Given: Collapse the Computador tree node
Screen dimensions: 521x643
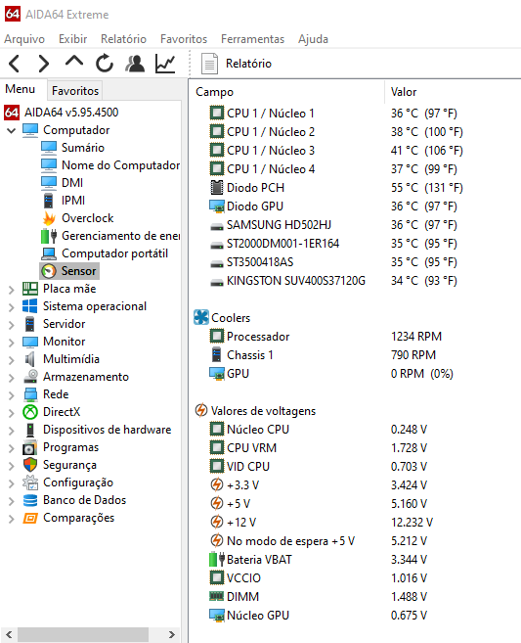Looking at the screenshot, I should click(11, 131).
